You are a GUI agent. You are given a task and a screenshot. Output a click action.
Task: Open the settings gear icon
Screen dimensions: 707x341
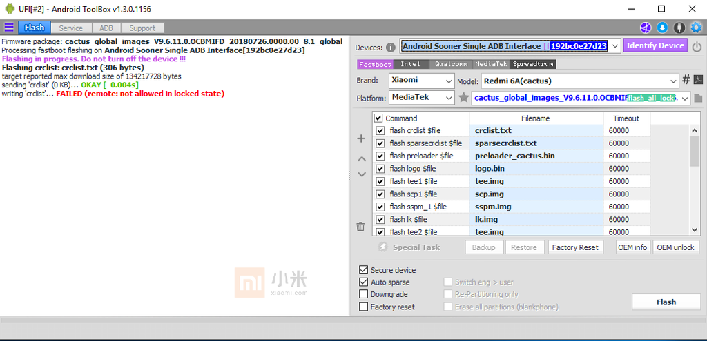(x=696, y=28)
